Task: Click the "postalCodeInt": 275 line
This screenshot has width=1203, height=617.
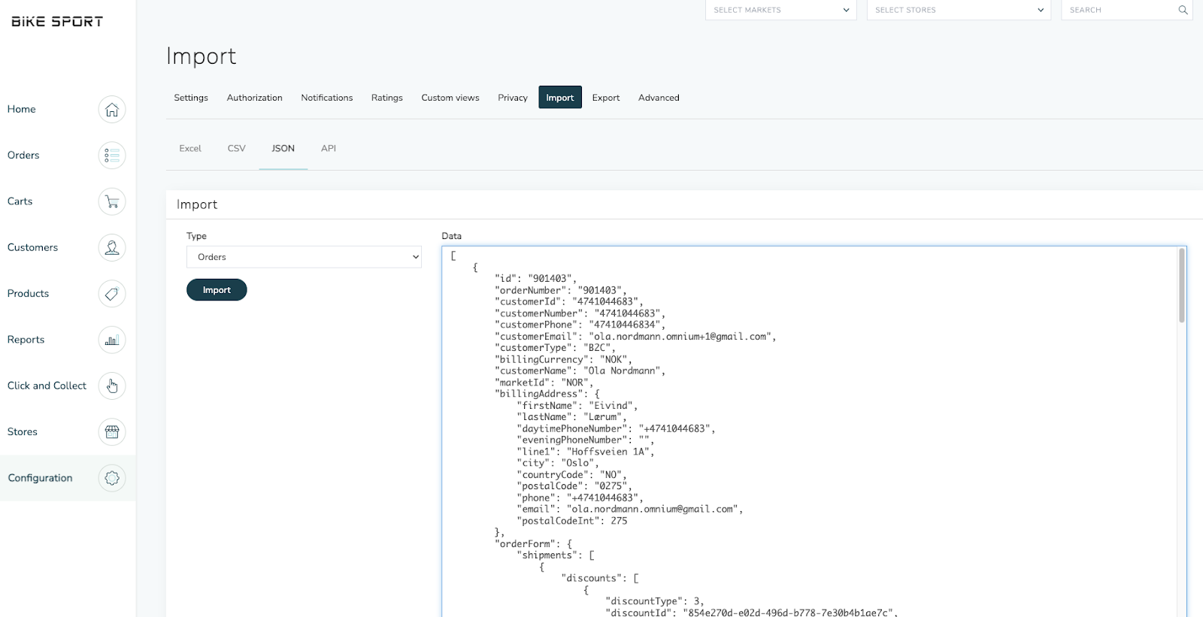Action: (571, 521)
